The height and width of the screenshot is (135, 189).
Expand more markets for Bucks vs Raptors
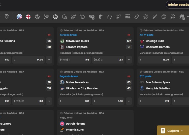[129, 60]
